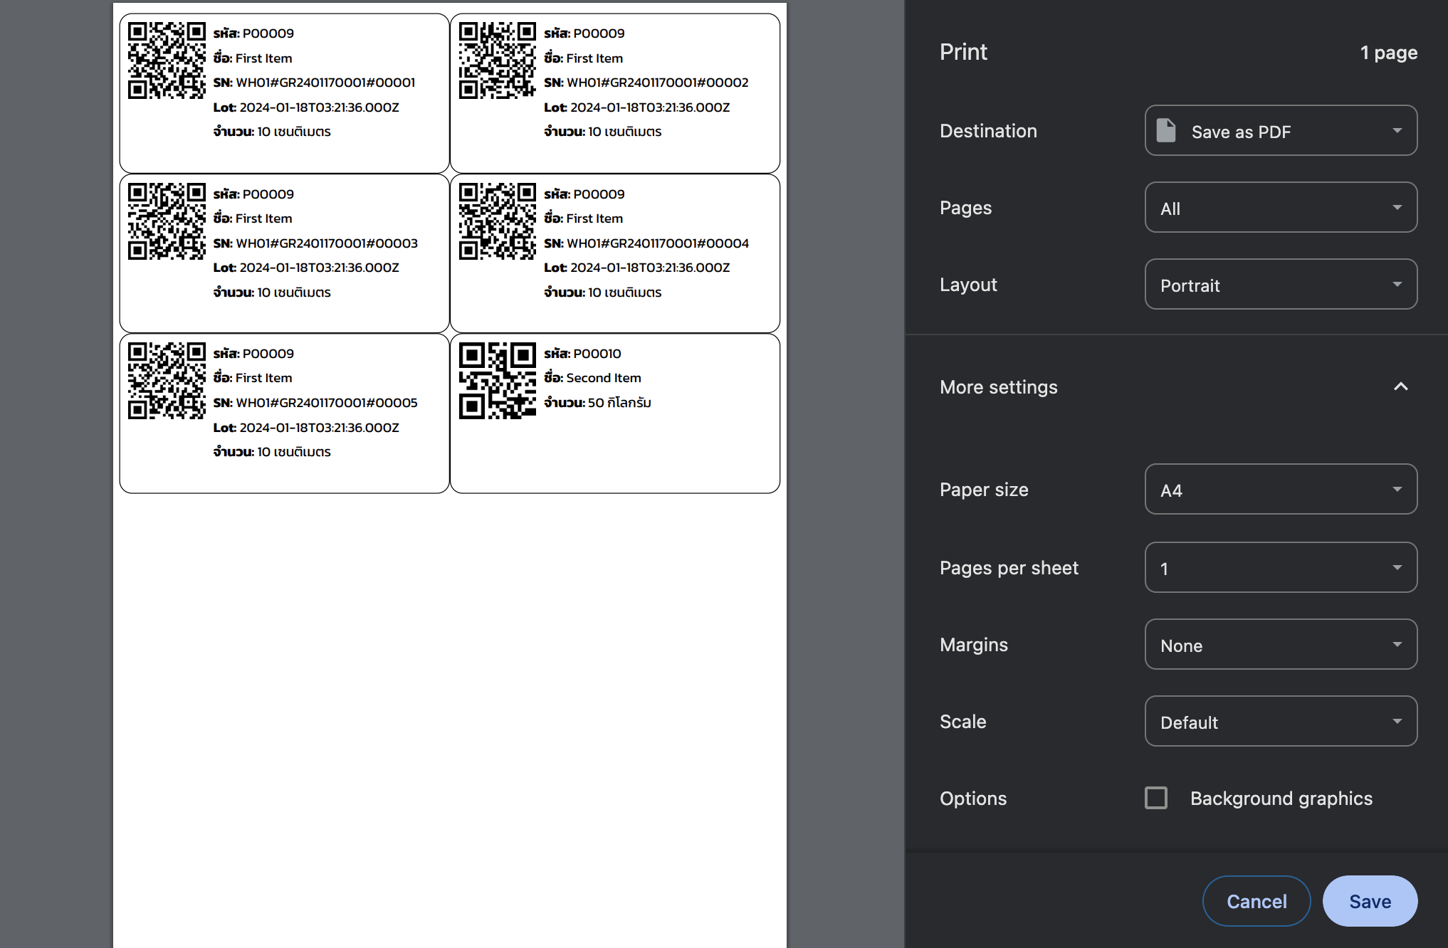Click QR code for serial #00003
This screenshot has width=1448, height=948.
(167, 221)
